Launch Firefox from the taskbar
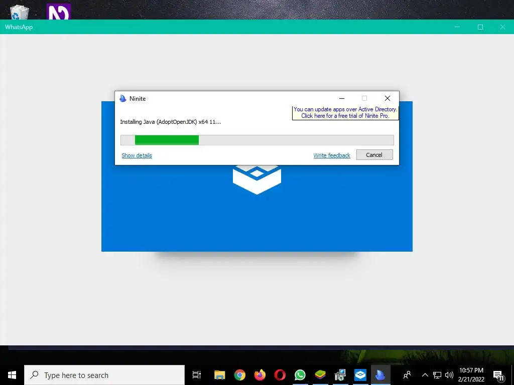Image resolution: width=514 pixels, height=385 pixels. 260,375
